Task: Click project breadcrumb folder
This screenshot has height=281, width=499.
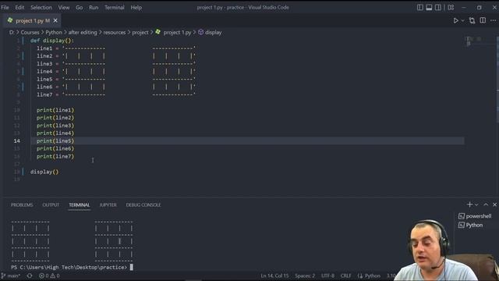Action: [x=140, y=32]
